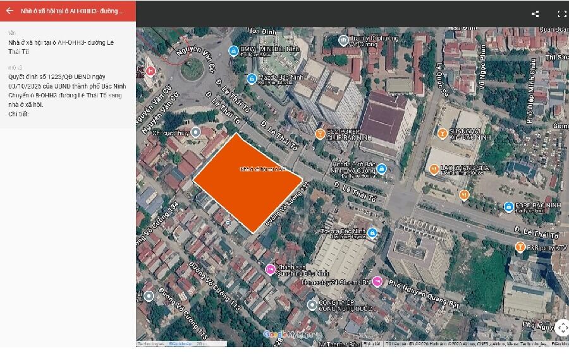This screenshot has width=569, height=356.
Task: Click the small marker beside the polygon's lower-left edge
Action: point(228,223)
